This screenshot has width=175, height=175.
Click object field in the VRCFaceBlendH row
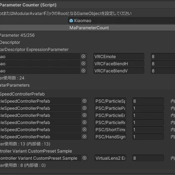44,64
